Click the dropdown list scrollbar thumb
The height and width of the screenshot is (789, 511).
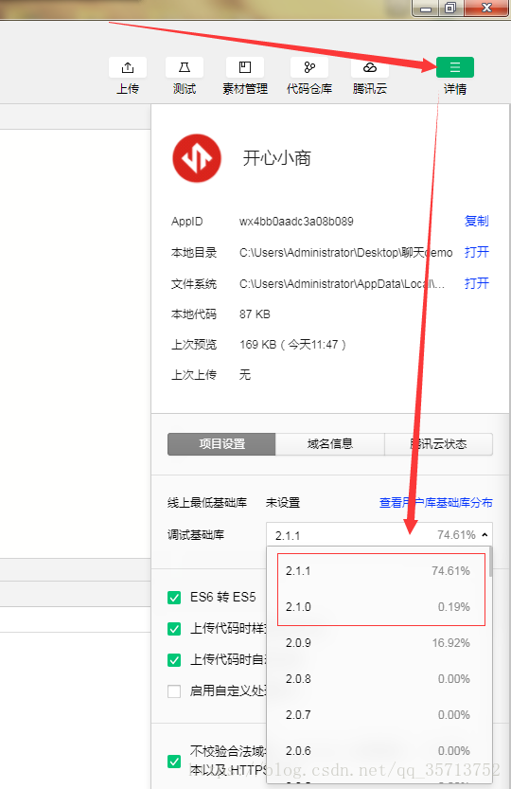(x=490, y=563)
